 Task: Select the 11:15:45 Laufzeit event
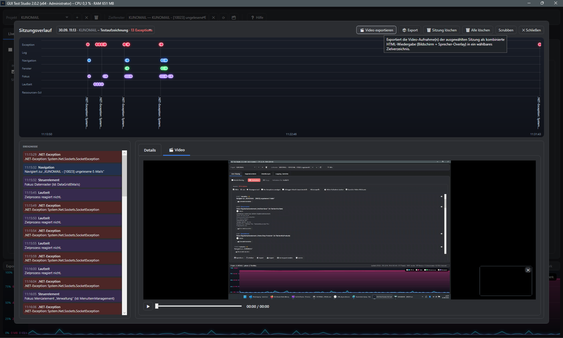point(72,195)
